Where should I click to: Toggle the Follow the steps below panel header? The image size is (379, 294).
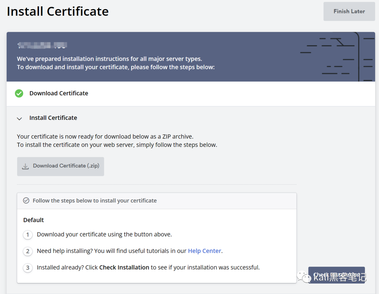pyautogui.click(x=95, y=201)
